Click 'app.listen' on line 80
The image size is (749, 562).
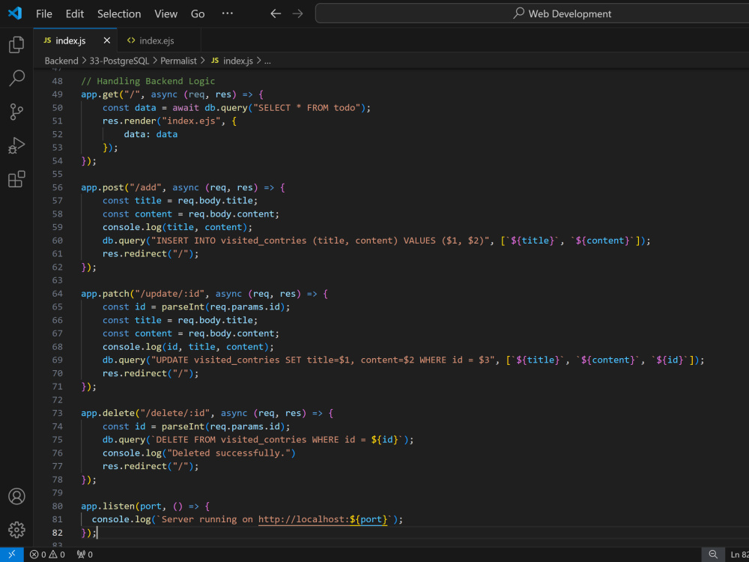pyautogui.click(x=108, y=506)
